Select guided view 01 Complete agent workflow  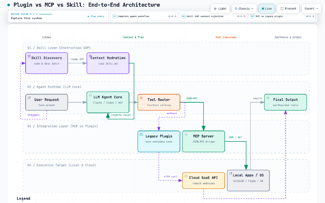(144, 16)
